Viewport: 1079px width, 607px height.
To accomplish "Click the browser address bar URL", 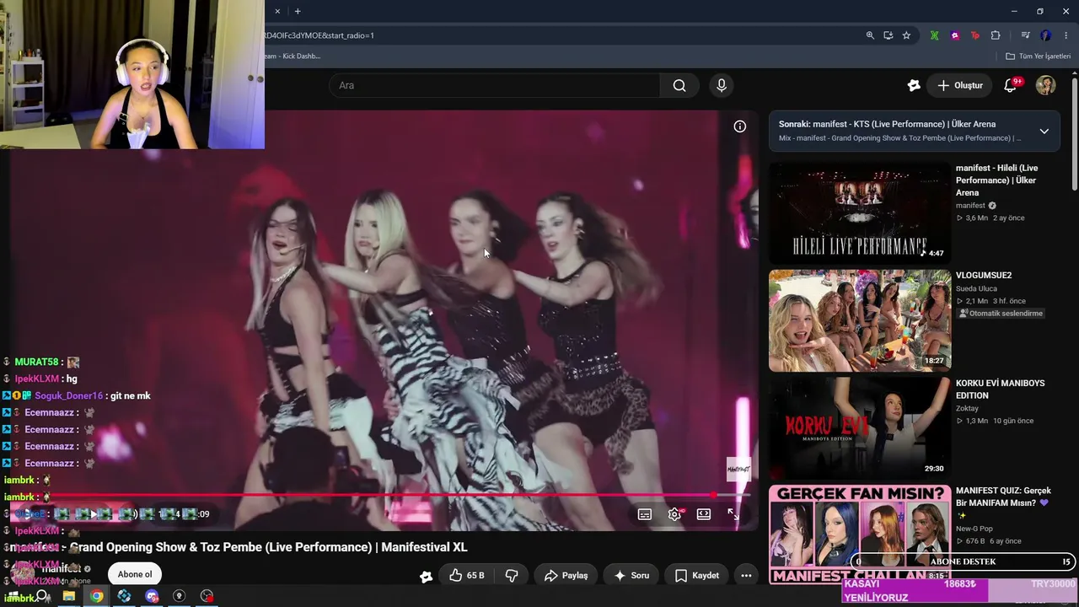I will tap(320, 35).
